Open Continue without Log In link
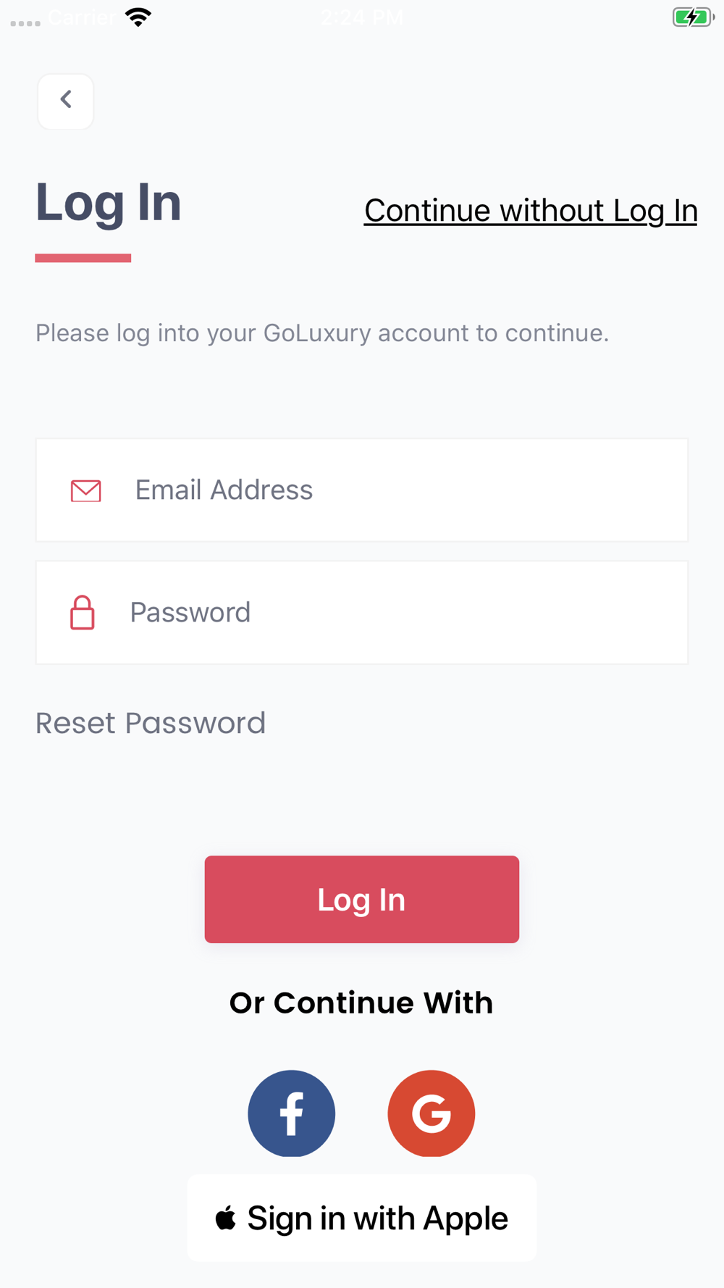 coord(531,211)
